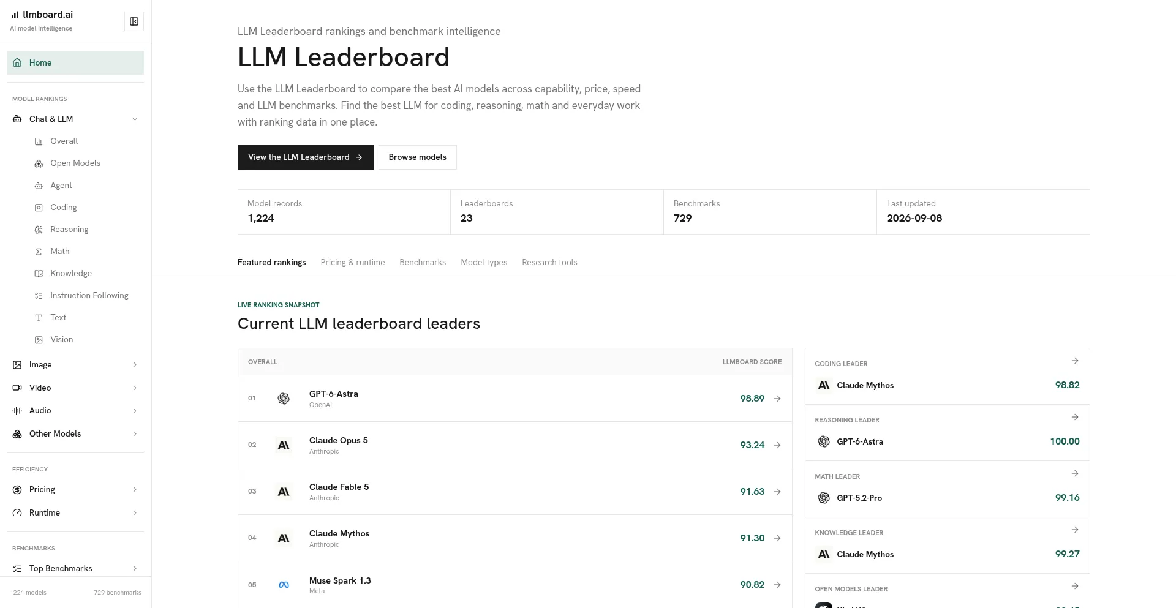Screen dimensions: 1176x608
Task: Click the Agent bot icon
Action: 39,186
